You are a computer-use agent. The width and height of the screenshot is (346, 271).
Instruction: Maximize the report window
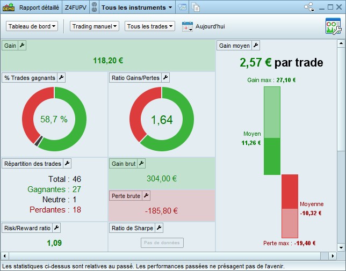[330, 7]
